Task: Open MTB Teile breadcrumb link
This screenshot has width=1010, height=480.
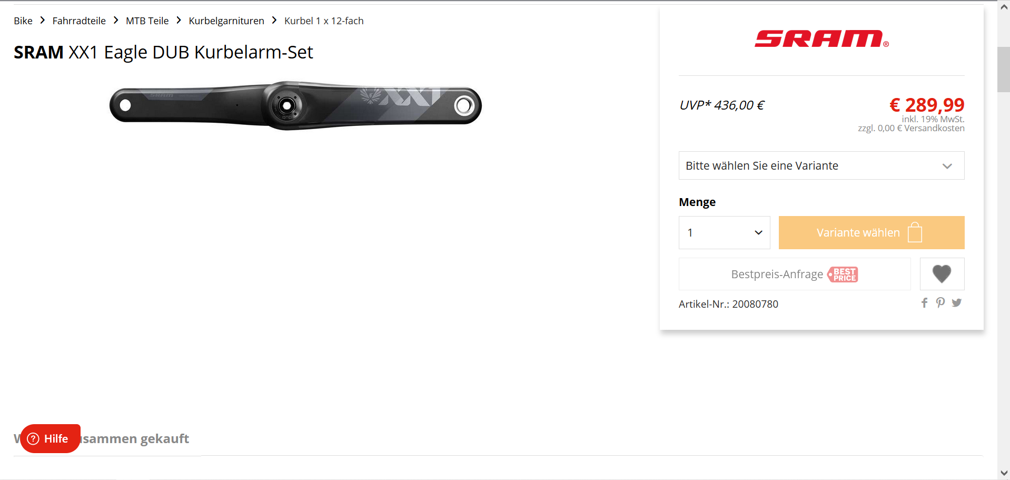Action: pyautogui.click(x=147, y=21)
